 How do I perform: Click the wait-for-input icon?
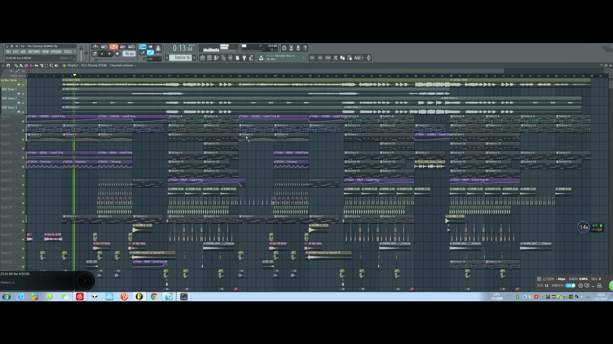[x=104, y=47]
